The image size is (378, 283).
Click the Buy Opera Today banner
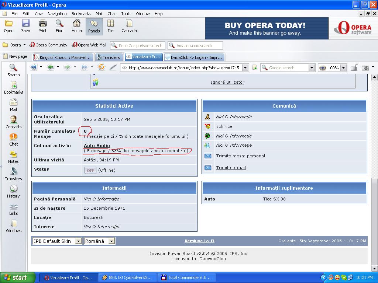(x=267, y=28)
